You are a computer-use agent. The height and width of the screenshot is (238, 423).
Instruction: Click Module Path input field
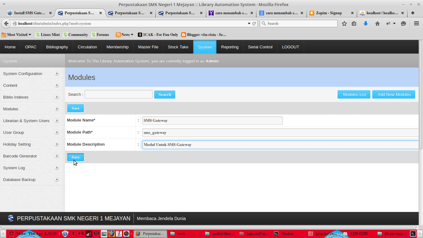(280, 132)
